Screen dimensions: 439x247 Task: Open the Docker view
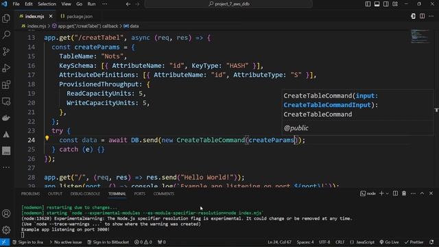(6, 117)
